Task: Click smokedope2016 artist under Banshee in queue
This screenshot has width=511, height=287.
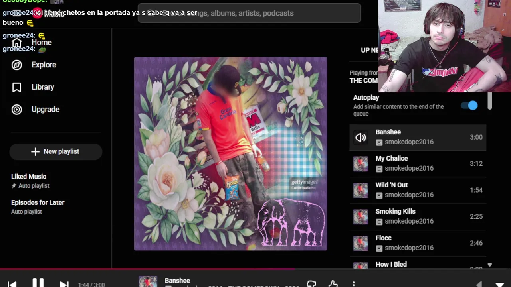Action: tap(409, 142)
